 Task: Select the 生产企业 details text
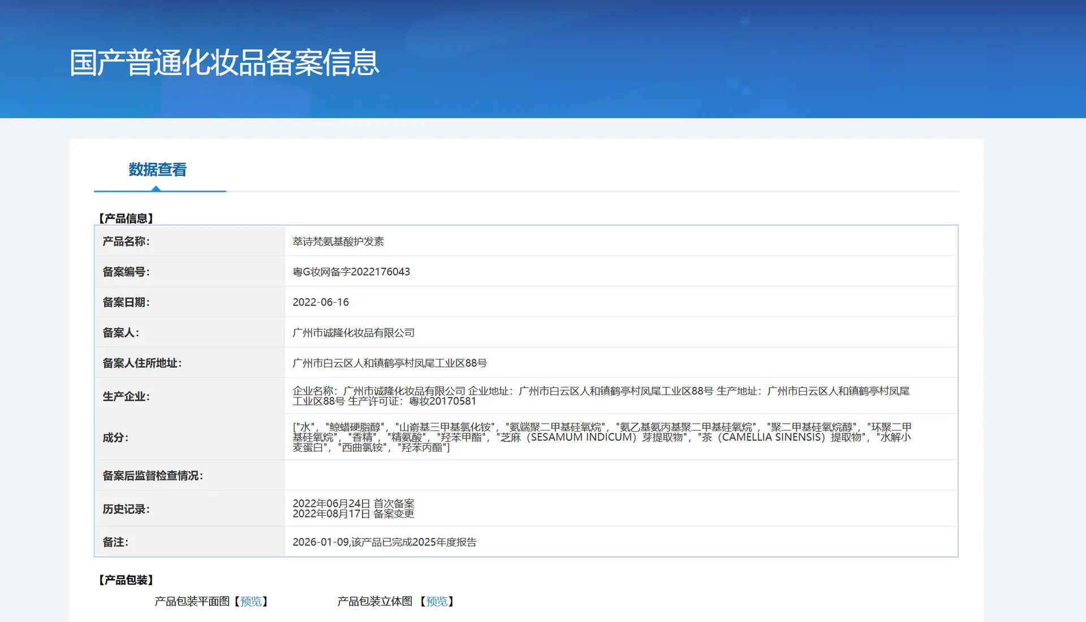(601, 396)
